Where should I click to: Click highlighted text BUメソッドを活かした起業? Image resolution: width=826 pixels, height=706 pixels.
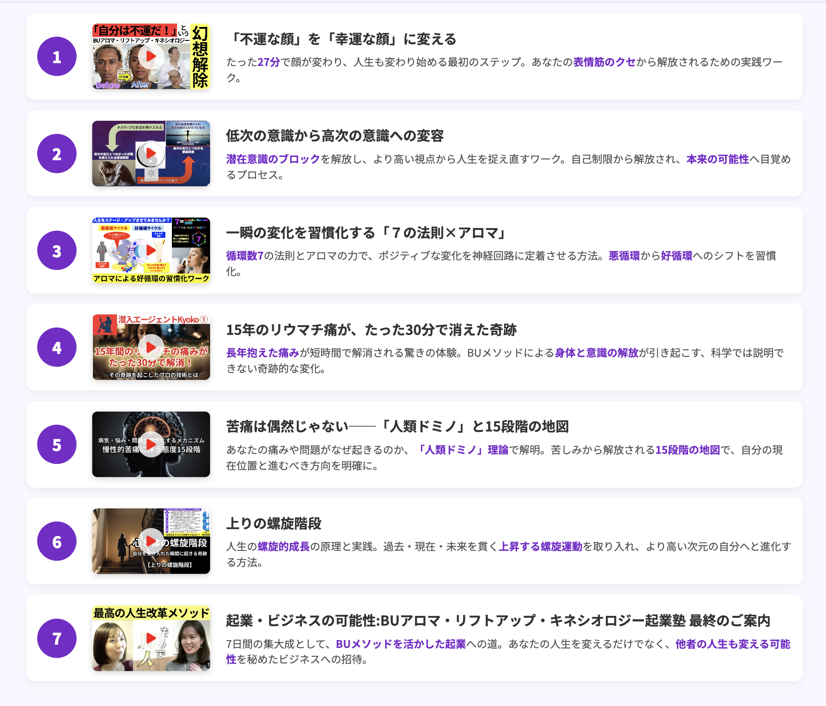[400, 644]
